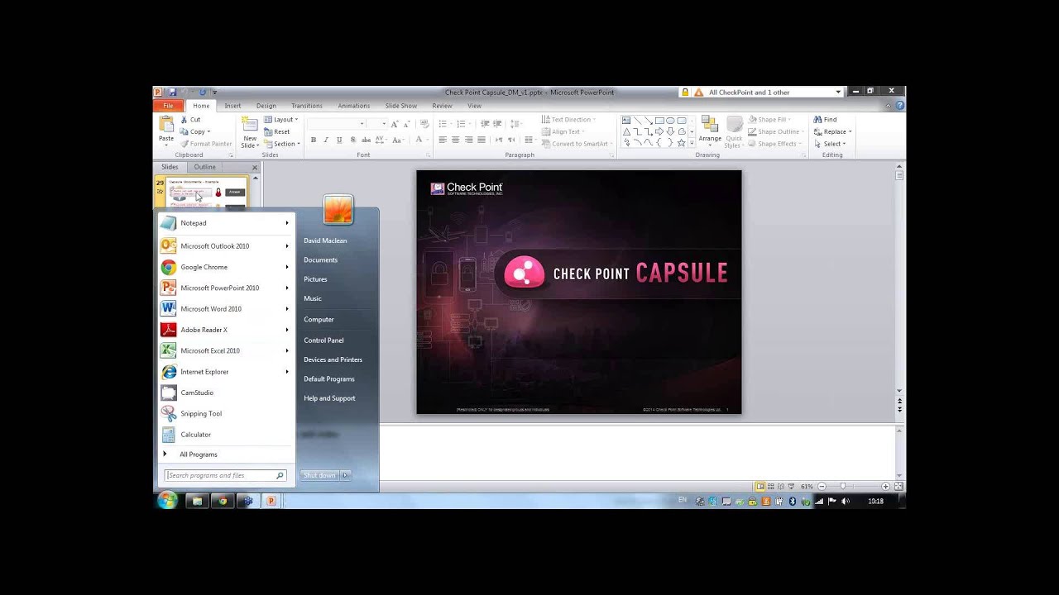Click the PowerPoint taskbar button

271,501
